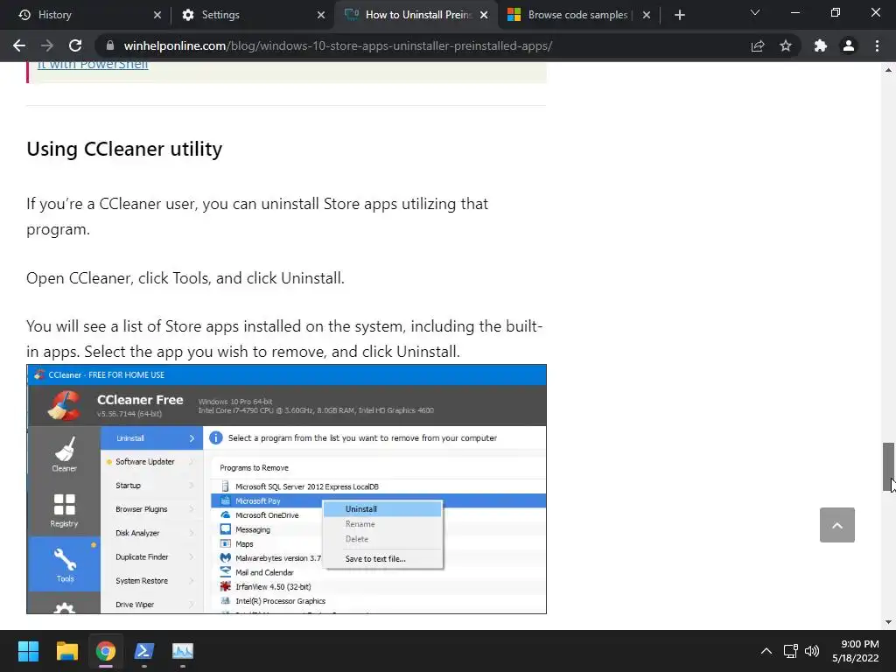Click the network tray icon
This screenshot has height=672, width=896.
pyautogui.click(x=790, y=651)
